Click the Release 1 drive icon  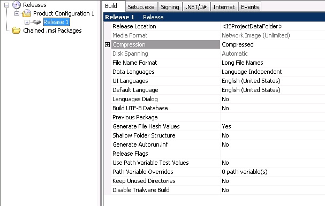(37, 22)
